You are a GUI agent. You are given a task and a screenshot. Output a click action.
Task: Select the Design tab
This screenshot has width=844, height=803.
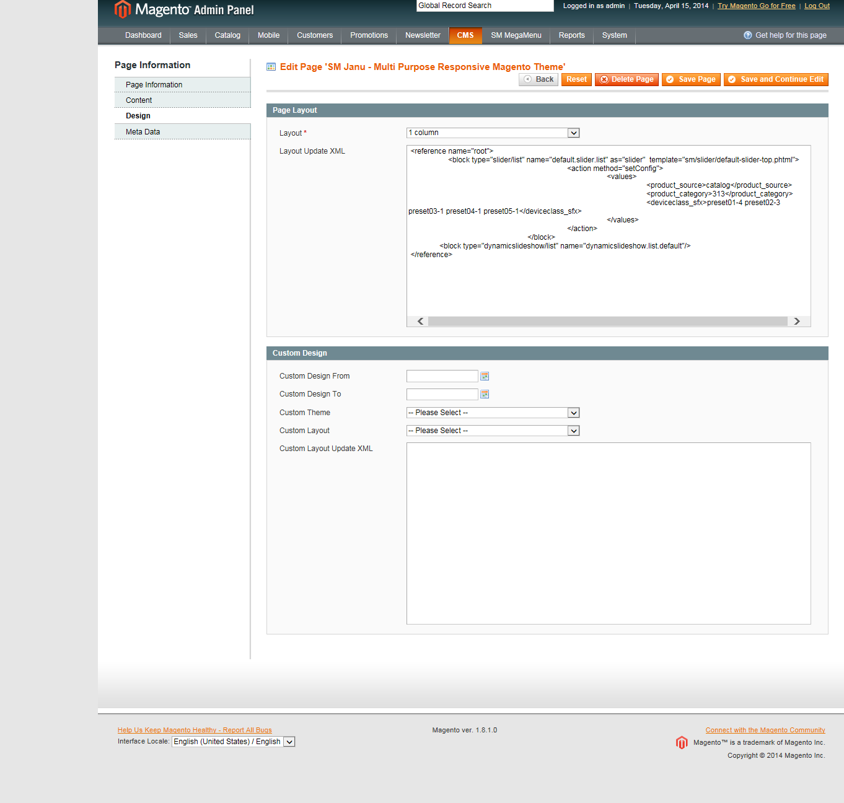coord(183,116)
